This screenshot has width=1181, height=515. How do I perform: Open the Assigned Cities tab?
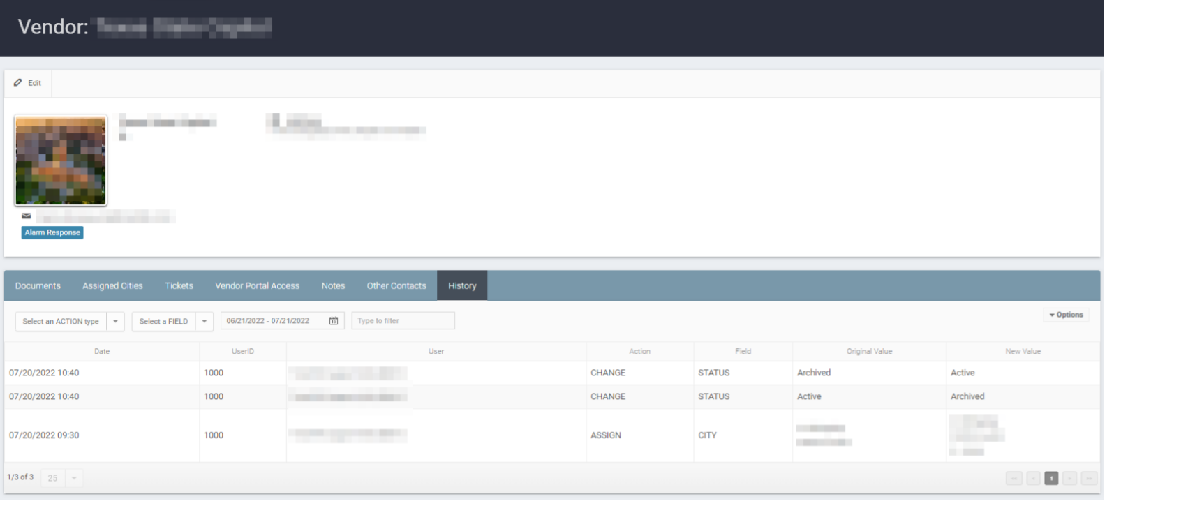click(x=112, y=286)
